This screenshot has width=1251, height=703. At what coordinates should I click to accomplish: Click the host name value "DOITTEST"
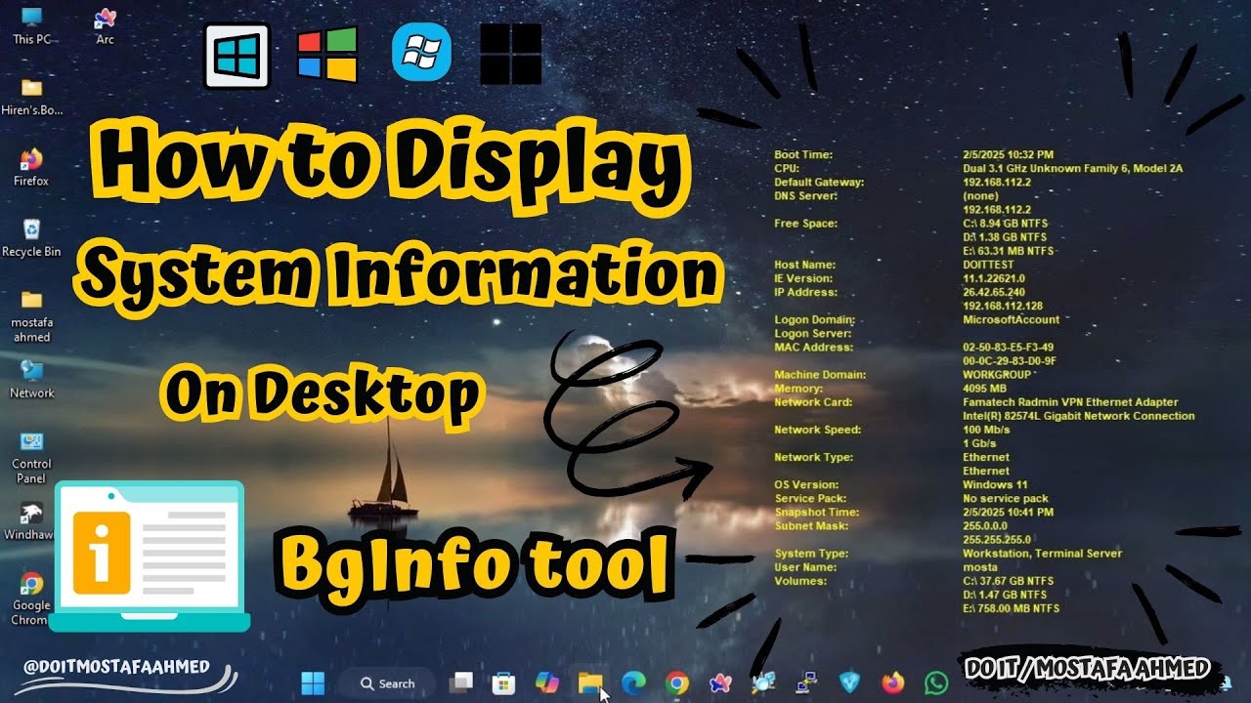[x=989, y=265]
